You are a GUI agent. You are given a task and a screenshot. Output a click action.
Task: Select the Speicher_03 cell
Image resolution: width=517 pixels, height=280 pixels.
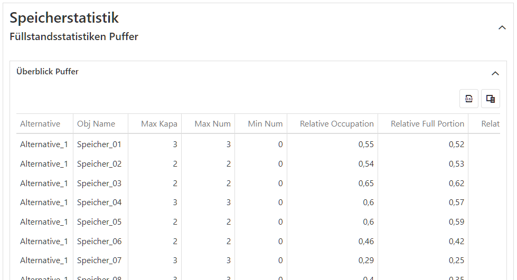coord(99,184)
